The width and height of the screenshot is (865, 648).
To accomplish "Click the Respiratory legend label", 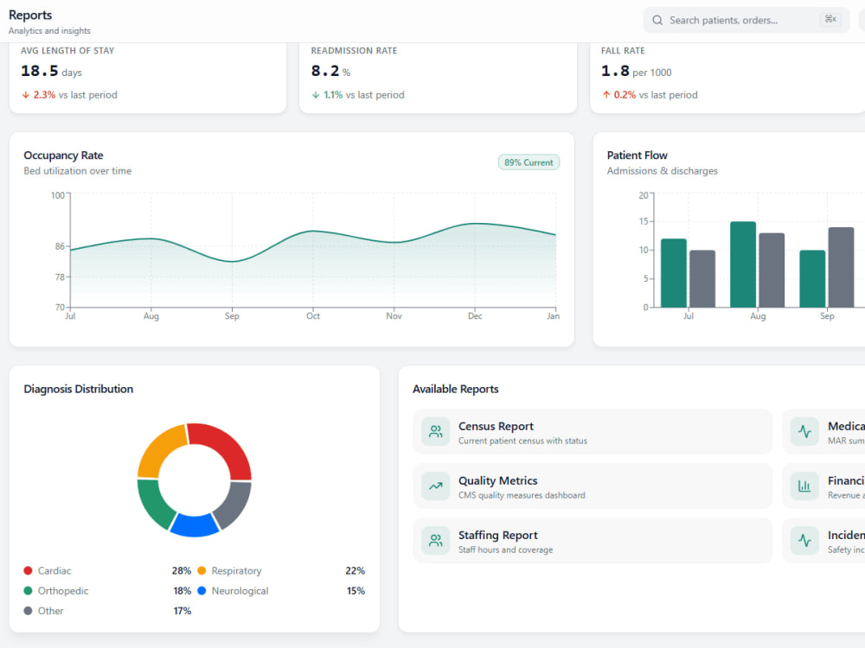I will 237,571.
